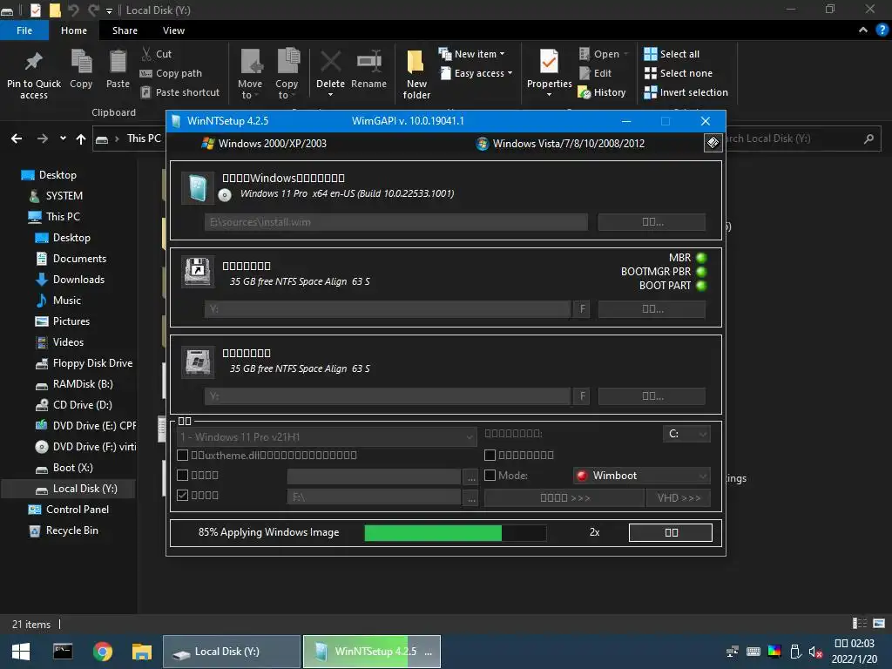Click the Explorer Help question mark icon
This screenshot has width=892, height=669.
pos(882,30)
